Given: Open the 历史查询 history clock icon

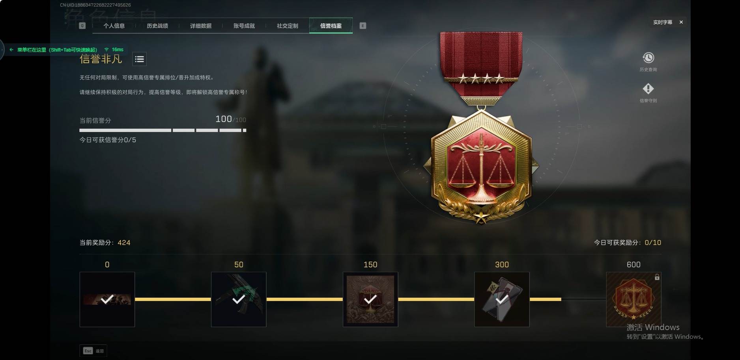Looking at the screenshot, I should pos(648,58).
